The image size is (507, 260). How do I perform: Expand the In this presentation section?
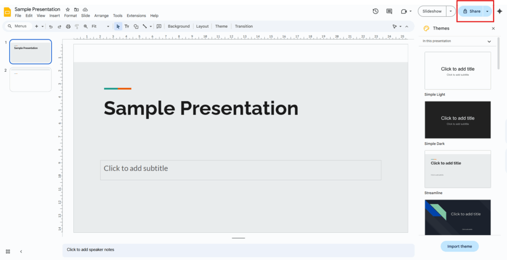coord(489,41)
